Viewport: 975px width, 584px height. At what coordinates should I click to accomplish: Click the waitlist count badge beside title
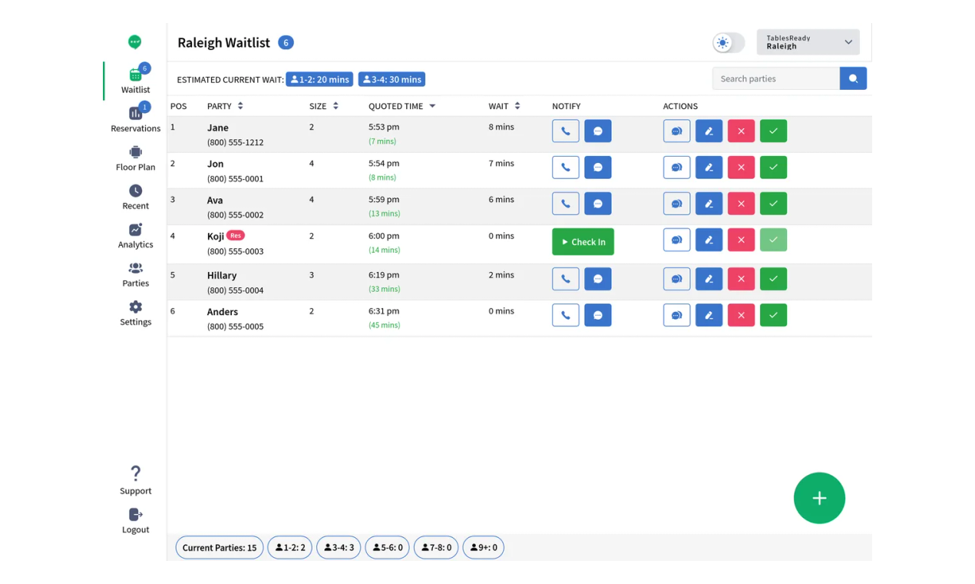click(x=286, y=42)
